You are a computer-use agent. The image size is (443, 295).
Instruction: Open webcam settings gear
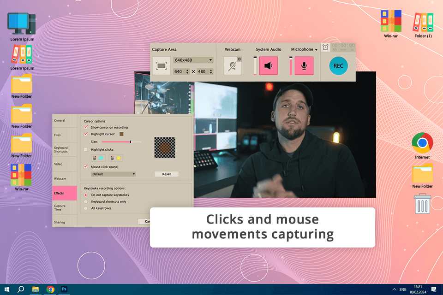(x=239, y=59)
